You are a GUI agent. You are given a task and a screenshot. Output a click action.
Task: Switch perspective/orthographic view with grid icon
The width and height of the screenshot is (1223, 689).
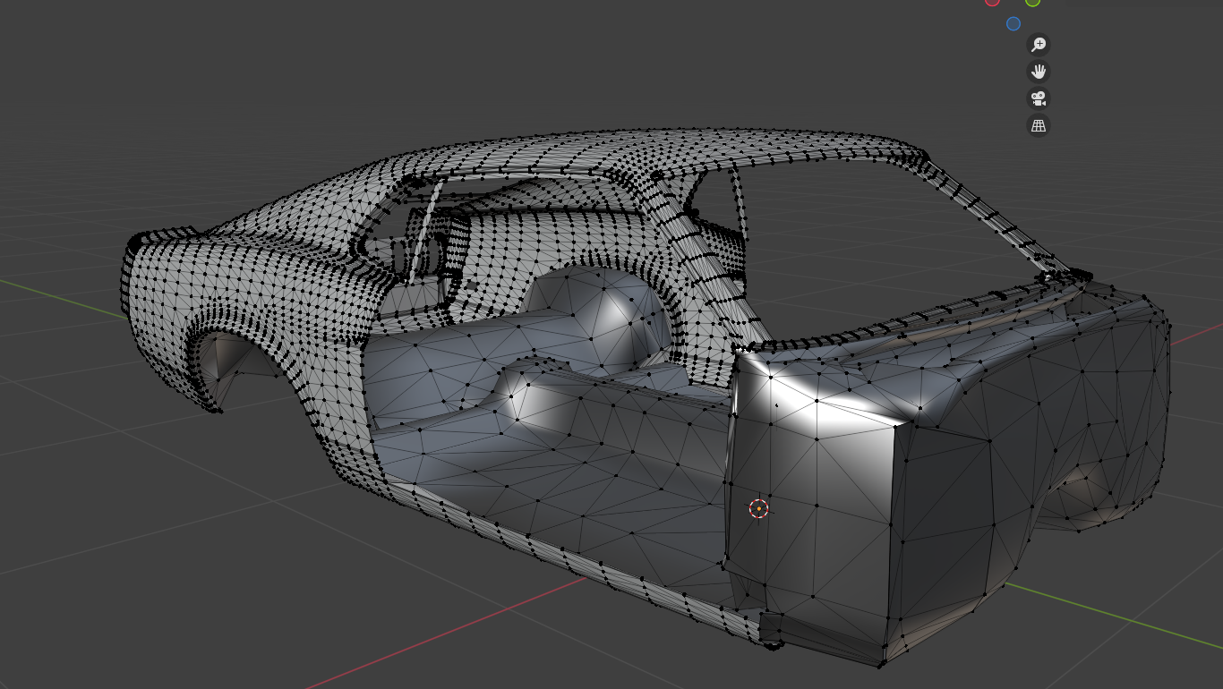point(1039,125)
